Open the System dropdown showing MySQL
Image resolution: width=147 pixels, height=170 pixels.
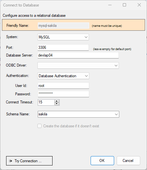63,37
